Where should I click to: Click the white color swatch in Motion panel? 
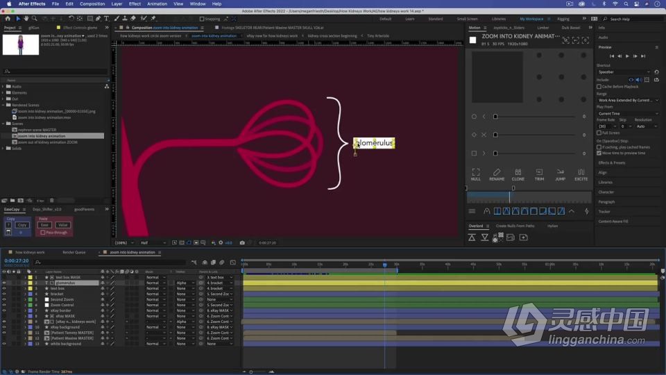pos(472,40)
